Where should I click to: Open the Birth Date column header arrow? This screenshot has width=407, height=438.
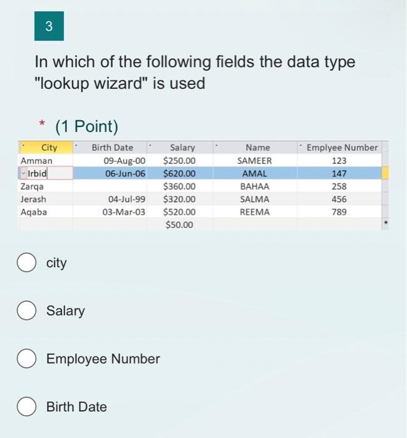[76, 145]
